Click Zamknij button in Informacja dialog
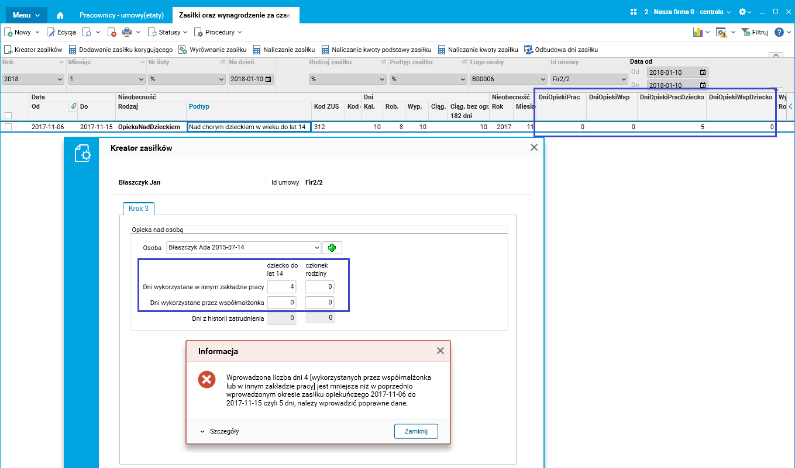Screen dimensions: 795x468 tap(417, 432)
